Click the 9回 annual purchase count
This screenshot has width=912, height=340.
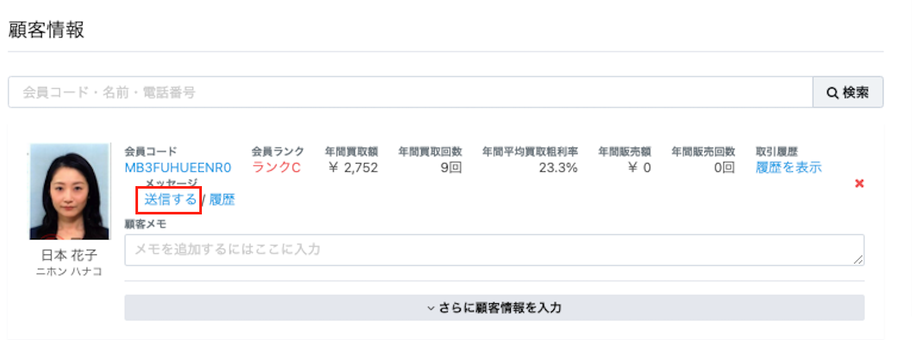[449, 168]
